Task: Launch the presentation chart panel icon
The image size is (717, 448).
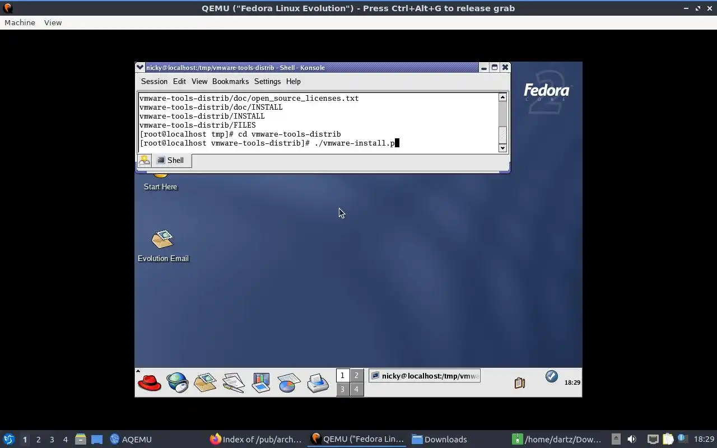Action: tap(261, 382)
